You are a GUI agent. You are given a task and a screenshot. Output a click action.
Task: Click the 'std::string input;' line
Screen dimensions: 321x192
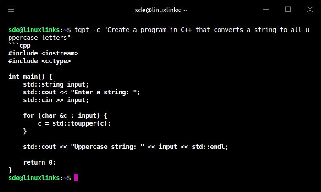point(56,84)
